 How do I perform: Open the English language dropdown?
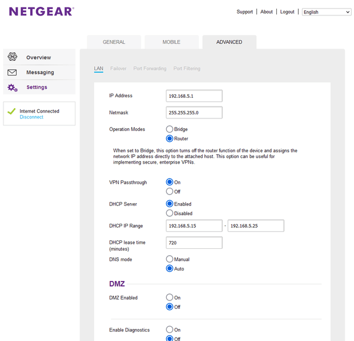pos(327,12)
